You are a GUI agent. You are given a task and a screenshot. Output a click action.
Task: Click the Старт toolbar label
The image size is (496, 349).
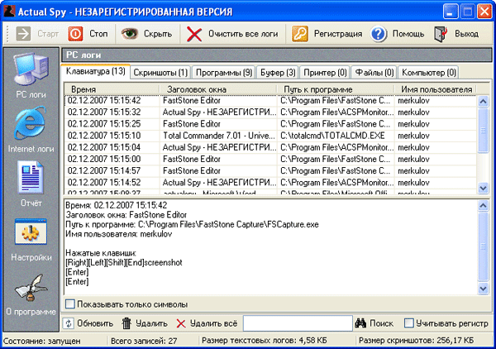point(48,34)
